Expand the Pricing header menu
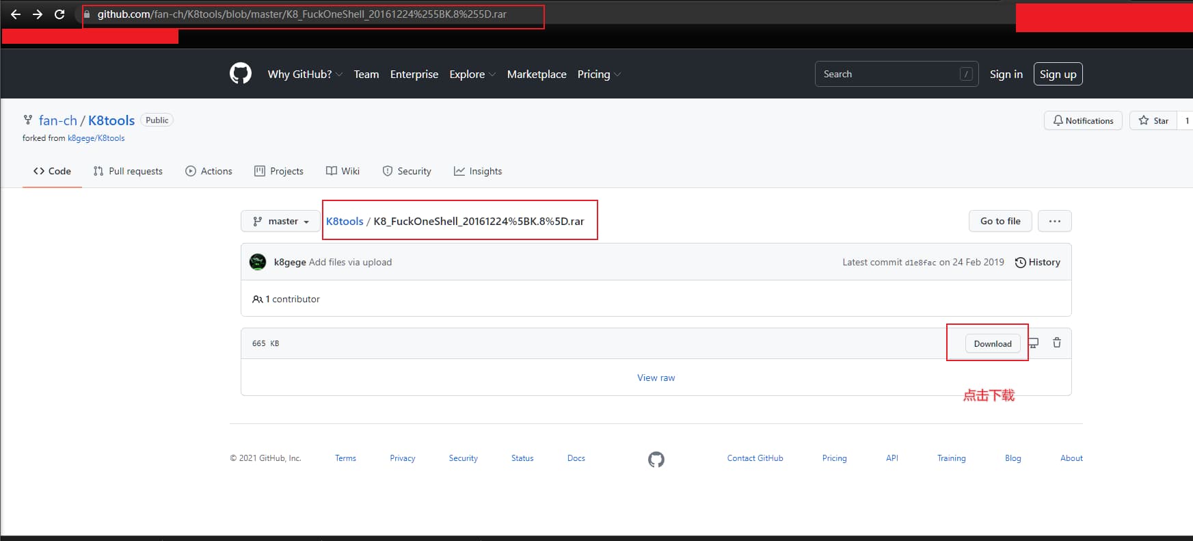Image resolution: width=1193 pixels, height=541 pixels. tap(599, 74)
